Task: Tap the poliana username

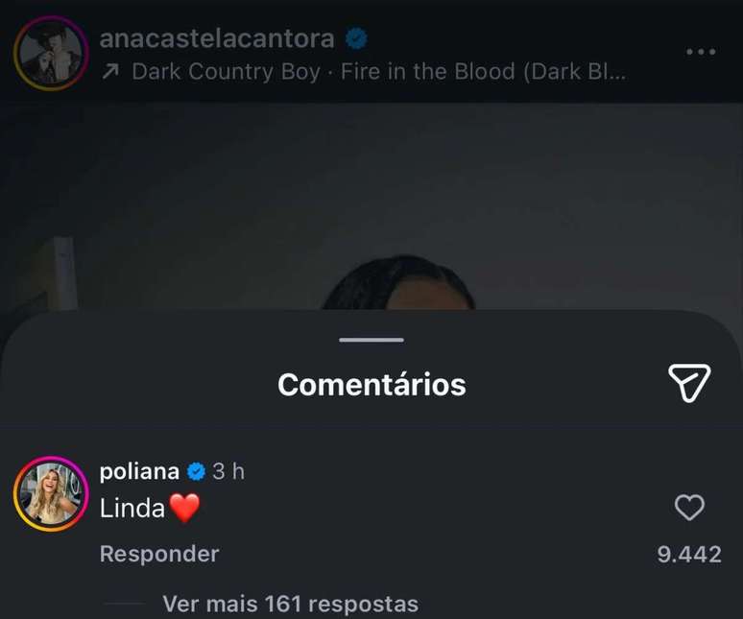Action: (x=139, y=471)
